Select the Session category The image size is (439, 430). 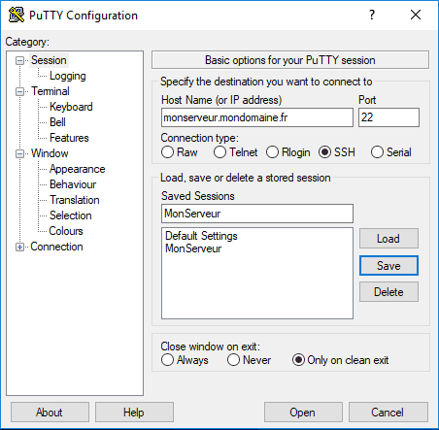click(49, 60)
